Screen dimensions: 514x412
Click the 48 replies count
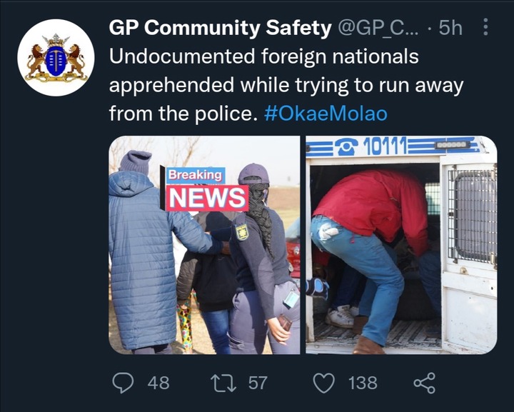pos(158,383)
